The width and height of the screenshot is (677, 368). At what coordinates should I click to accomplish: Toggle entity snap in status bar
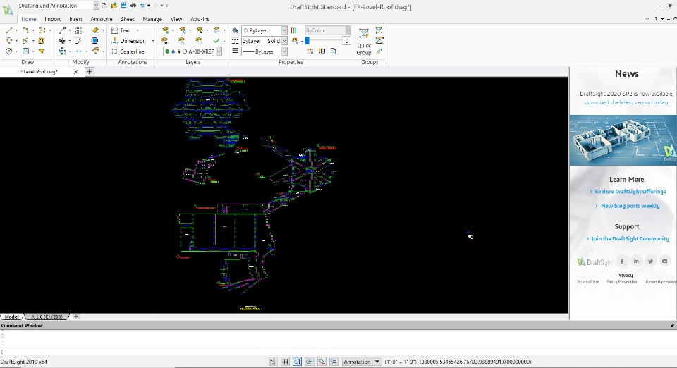322,362
